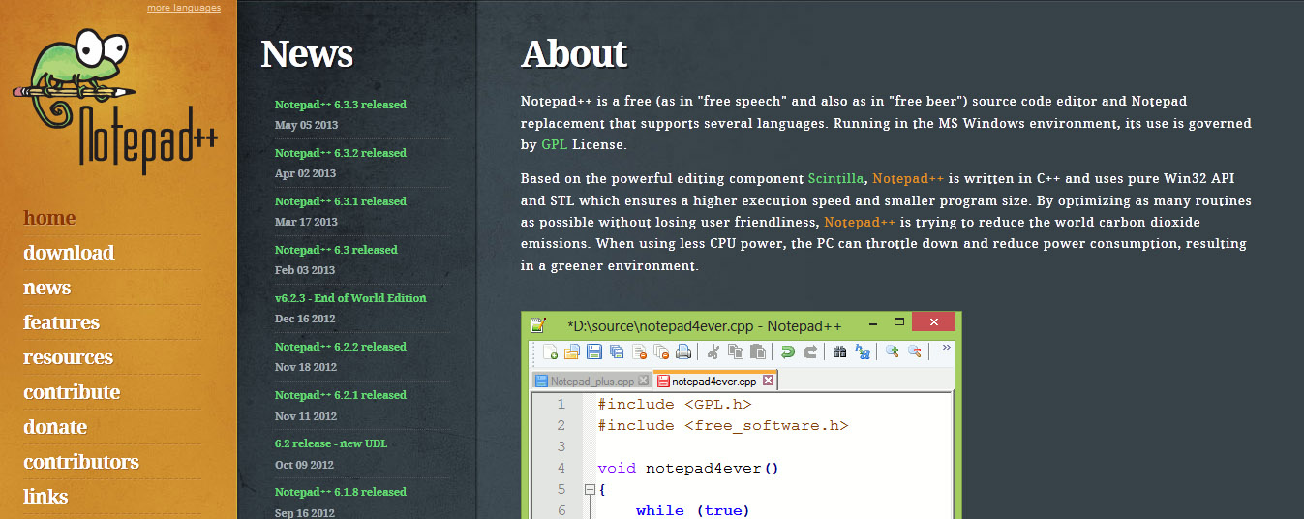Open 6.2 release - new UDL news
The height and width of the screenshot is (519, 1304).
[331, 443]
